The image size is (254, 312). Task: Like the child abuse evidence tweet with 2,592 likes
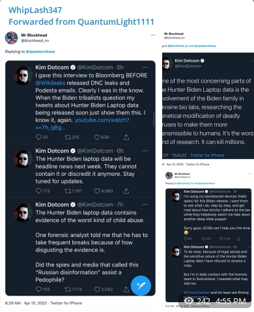coord(97,289)
